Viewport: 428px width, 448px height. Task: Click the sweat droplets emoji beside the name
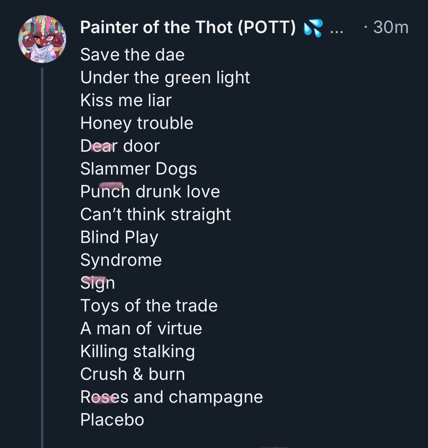tap(313, 28)
